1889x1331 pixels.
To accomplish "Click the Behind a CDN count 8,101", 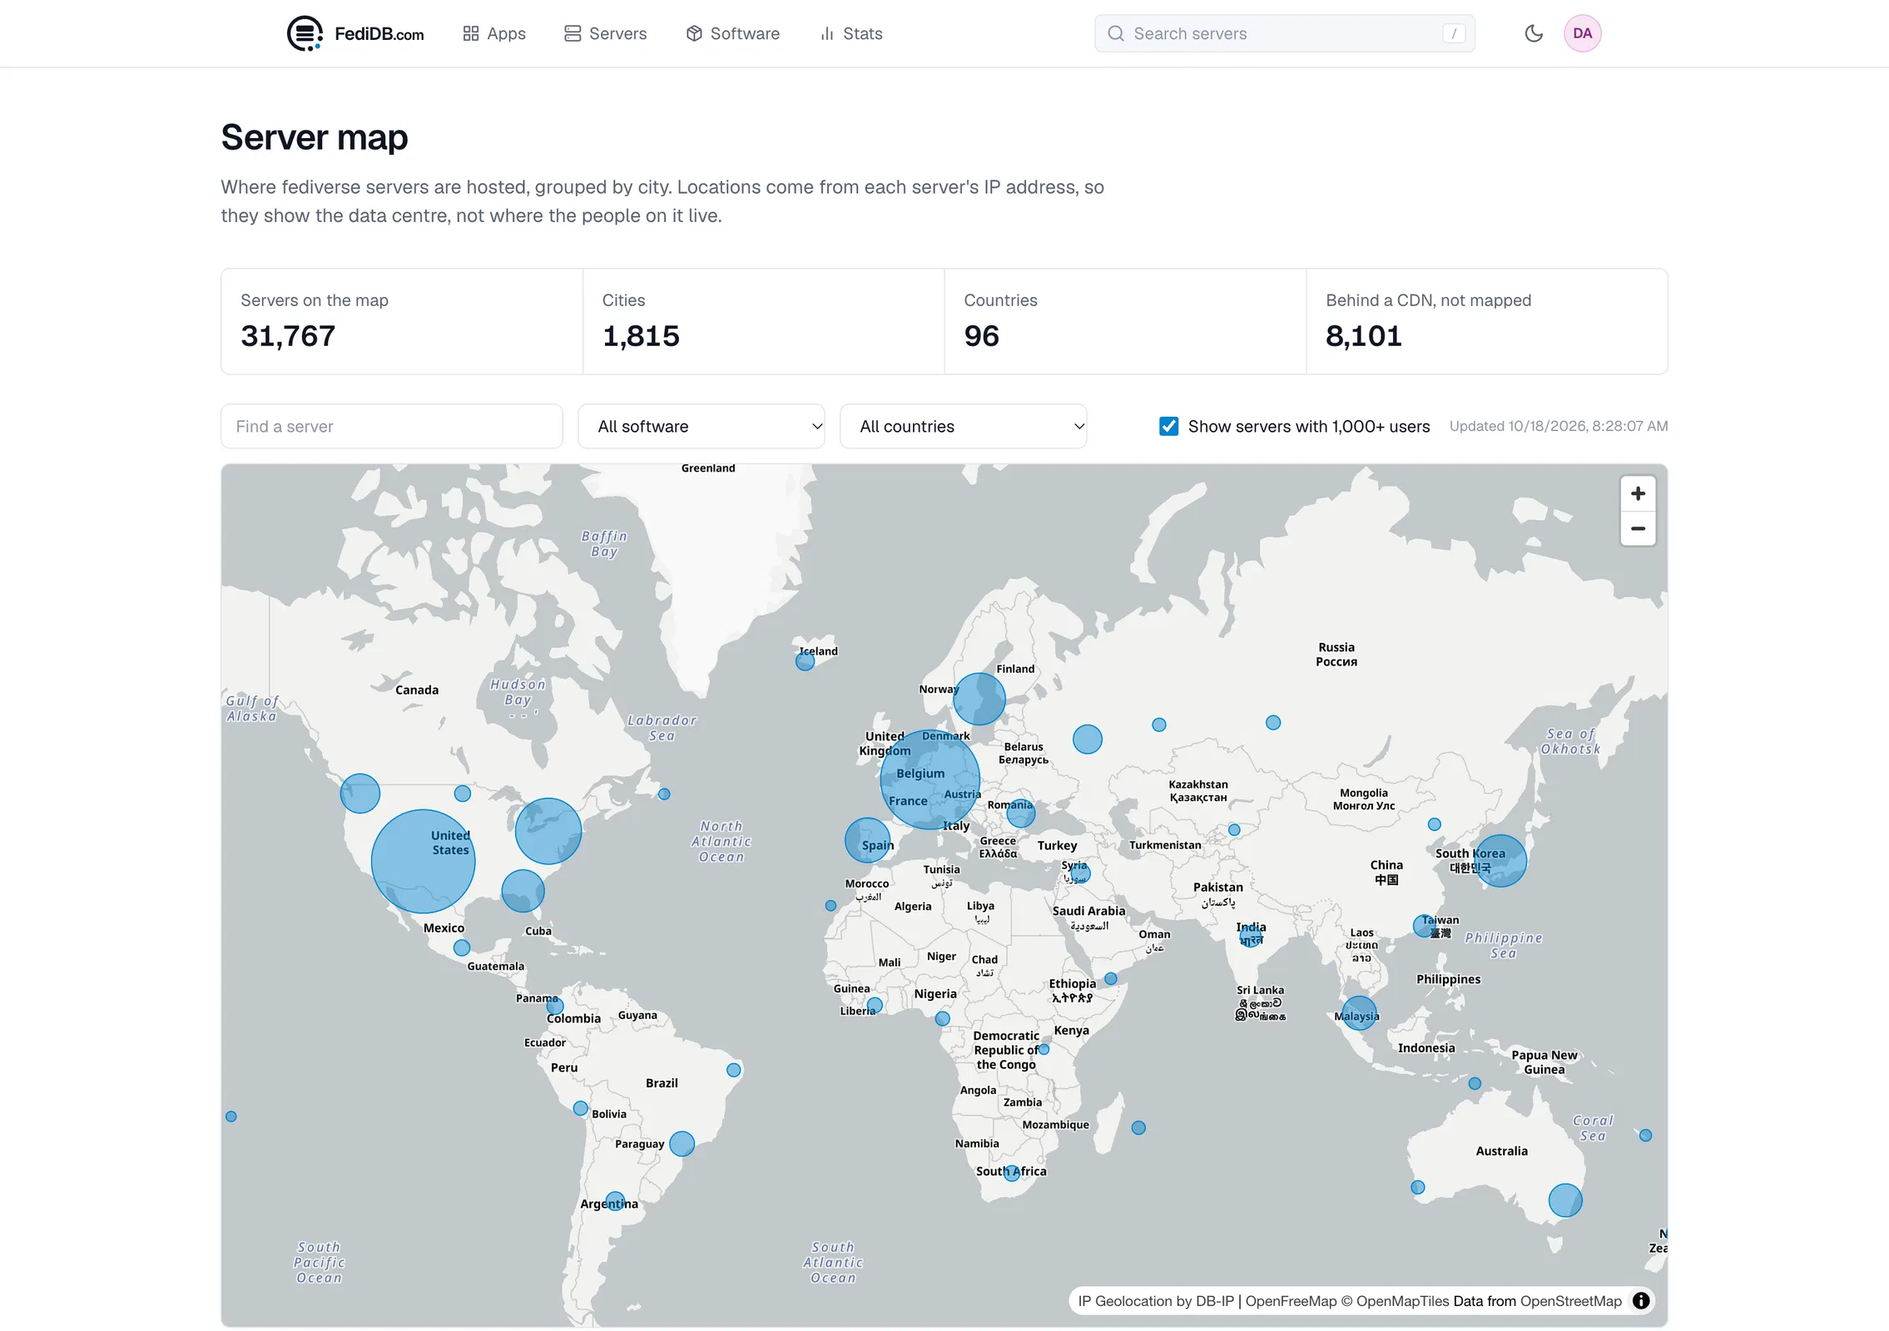I will point(1363,336).
